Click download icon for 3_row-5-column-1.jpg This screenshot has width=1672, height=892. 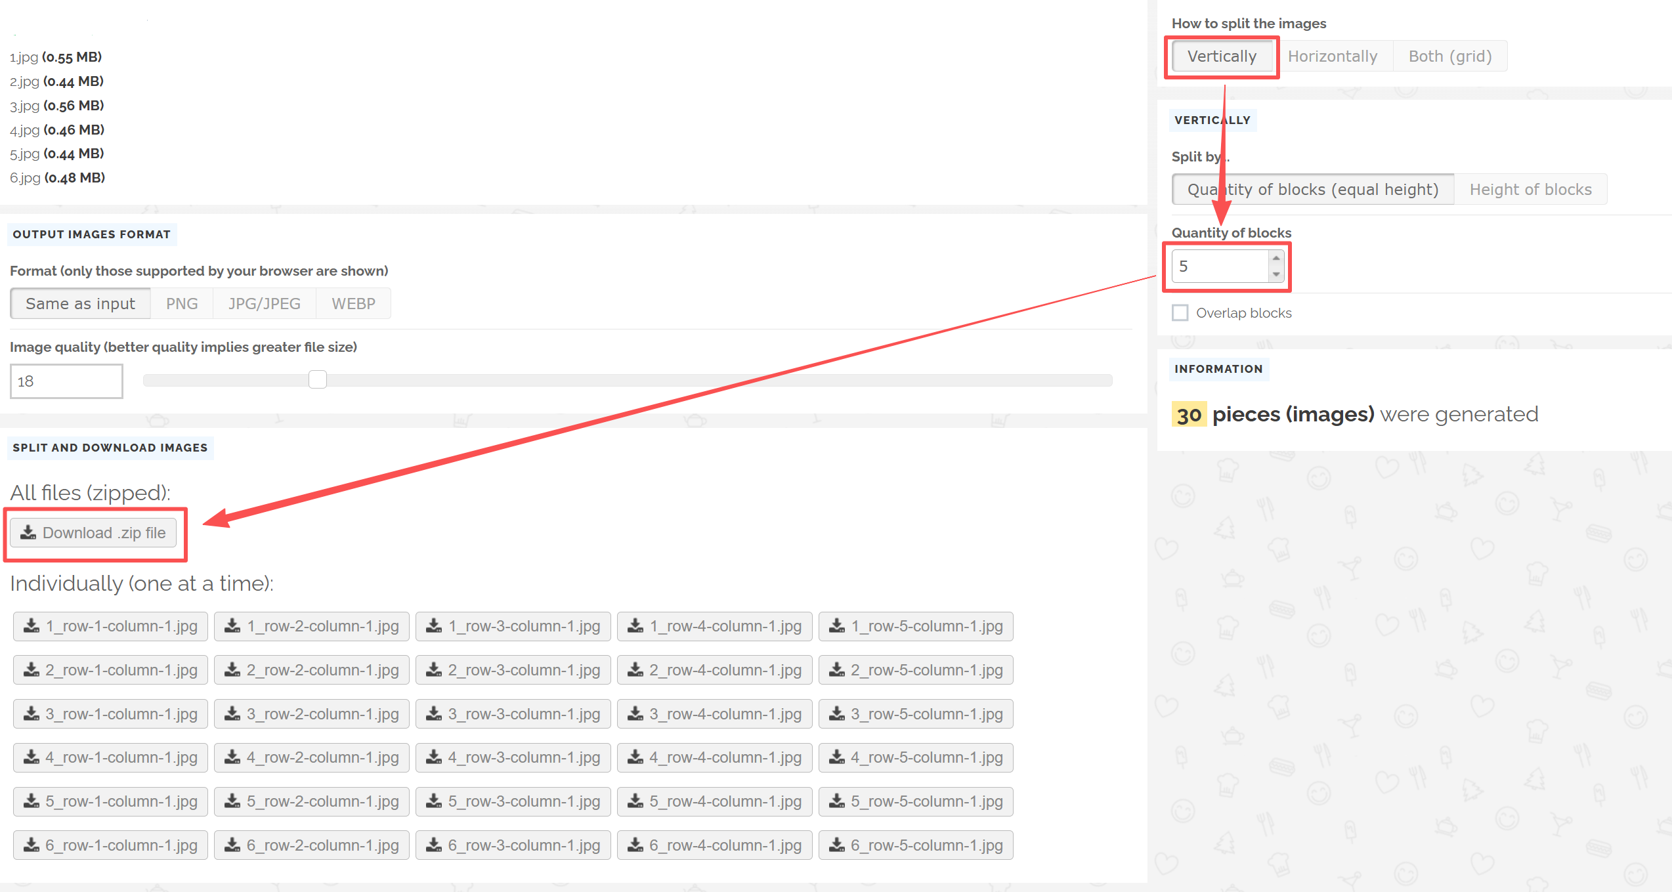(x=837, y=714)
